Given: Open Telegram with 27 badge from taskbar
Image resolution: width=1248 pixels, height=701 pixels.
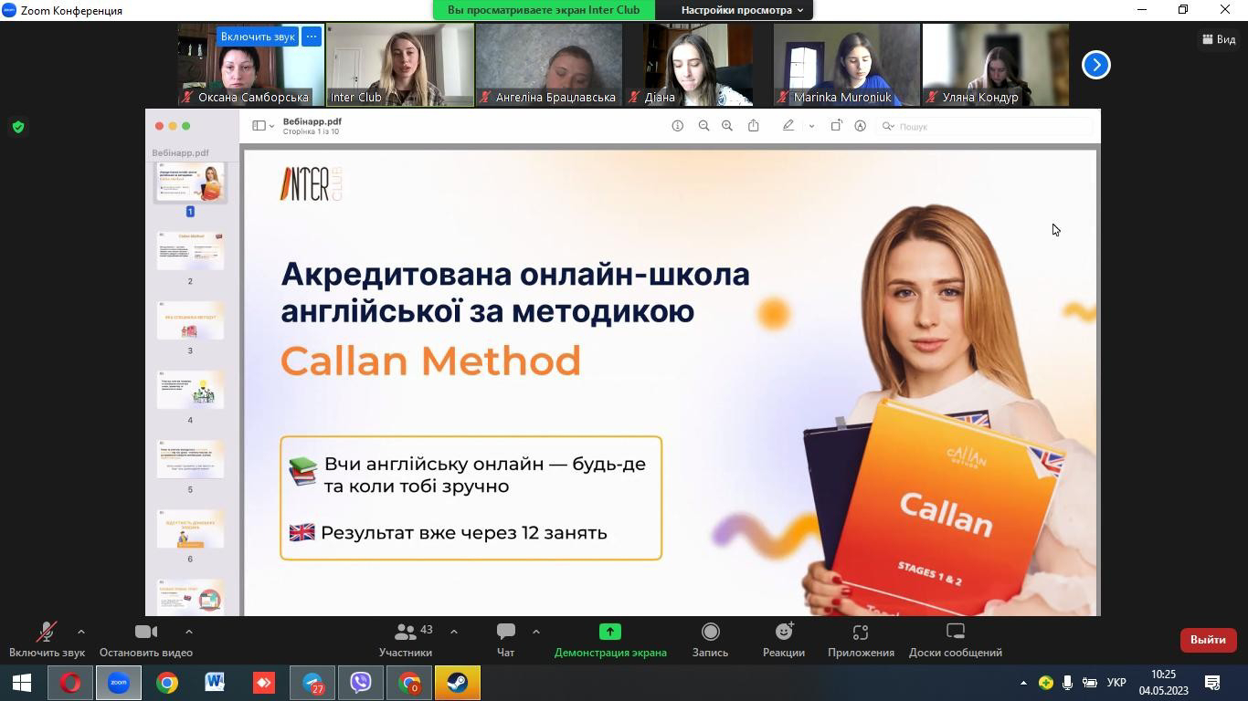Looking at the screenshot, I should click(312, 683).
